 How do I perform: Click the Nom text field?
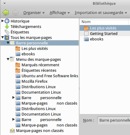114,120
